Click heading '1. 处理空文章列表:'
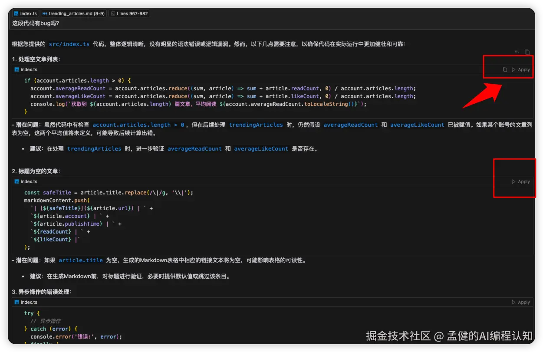The image size is (543, 352). [36, 59]
